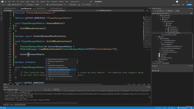Viewport: 194px width, 109px height.
Task: Open ExtendEditor project scope dropdown
Action: coord(27,11)
